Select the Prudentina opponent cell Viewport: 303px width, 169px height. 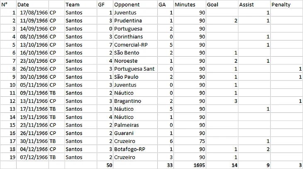click(135, 21)
